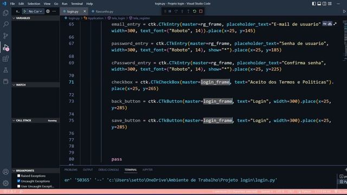Viewport: 347px width, 195px height.
Task: Click the VS Code logo icon
Action: (x=4, y=4)
